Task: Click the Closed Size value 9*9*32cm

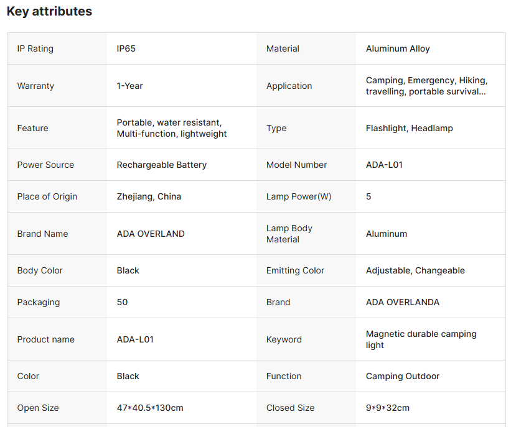Action: (x=387, y=408)
